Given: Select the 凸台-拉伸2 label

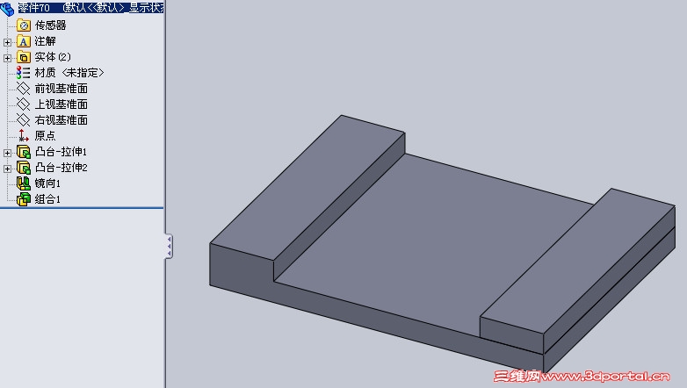Looking at the screenshot, I should click(61, 168).
